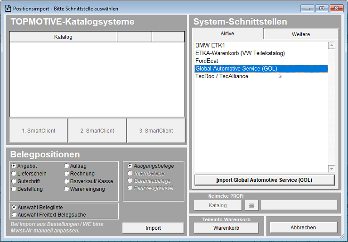This screenshot has width=348, height=242.
Task: Click the interface list scroll up arrow
Action: [x=332, y=45]
